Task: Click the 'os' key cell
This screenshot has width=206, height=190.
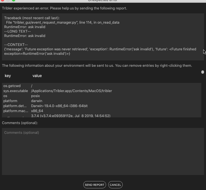Action: [x=5, y=96]
